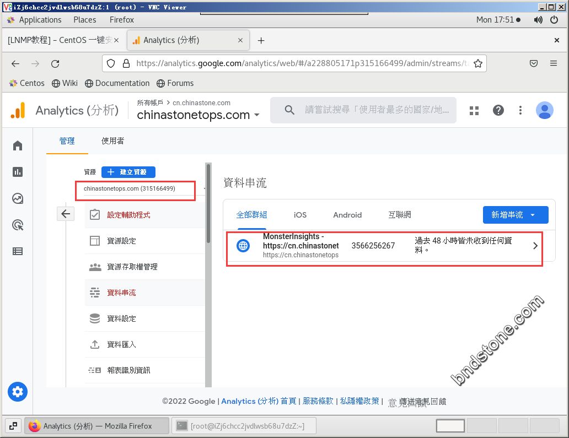
Task: Switch to the root terminal taskbar window
Action: click(x=244, y=426)
